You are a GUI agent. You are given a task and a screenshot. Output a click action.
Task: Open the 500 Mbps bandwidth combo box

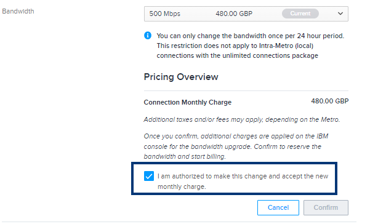pos(246,14)
